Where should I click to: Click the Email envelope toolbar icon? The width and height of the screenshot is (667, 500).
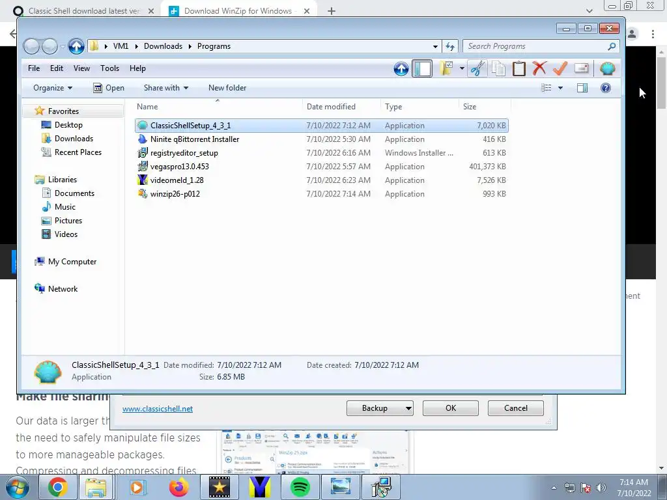581,68
